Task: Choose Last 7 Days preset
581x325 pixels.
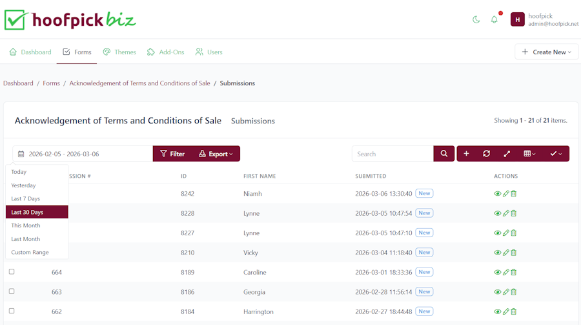Action: (37, 198)
